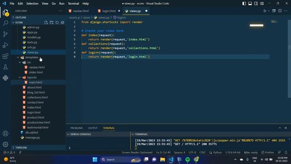Open Explorer more actions ellipsis

60,11
